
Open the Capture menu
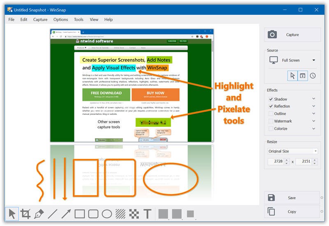40,19
